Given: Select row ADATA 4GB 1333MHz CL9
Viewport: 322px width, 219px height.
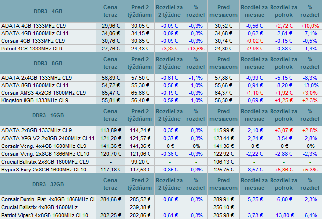Looking at the screenshot, I should 161,26.
